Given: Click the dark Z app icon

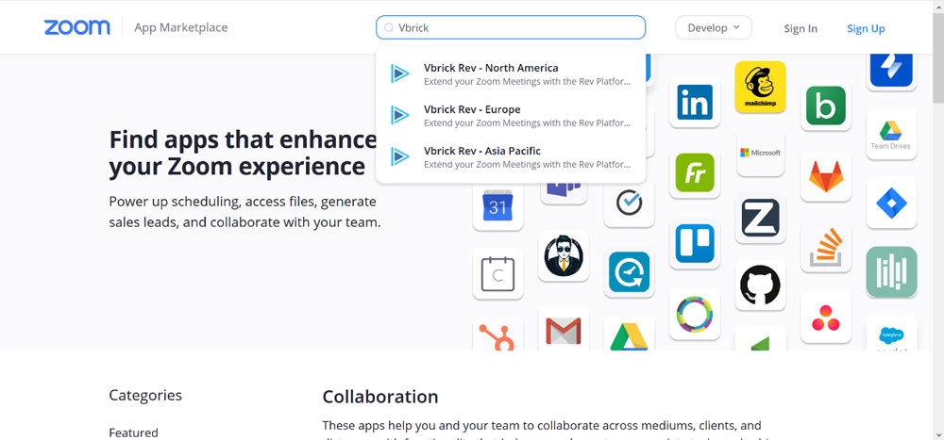Looking at the screenshot, I should [x=760, y=218].
